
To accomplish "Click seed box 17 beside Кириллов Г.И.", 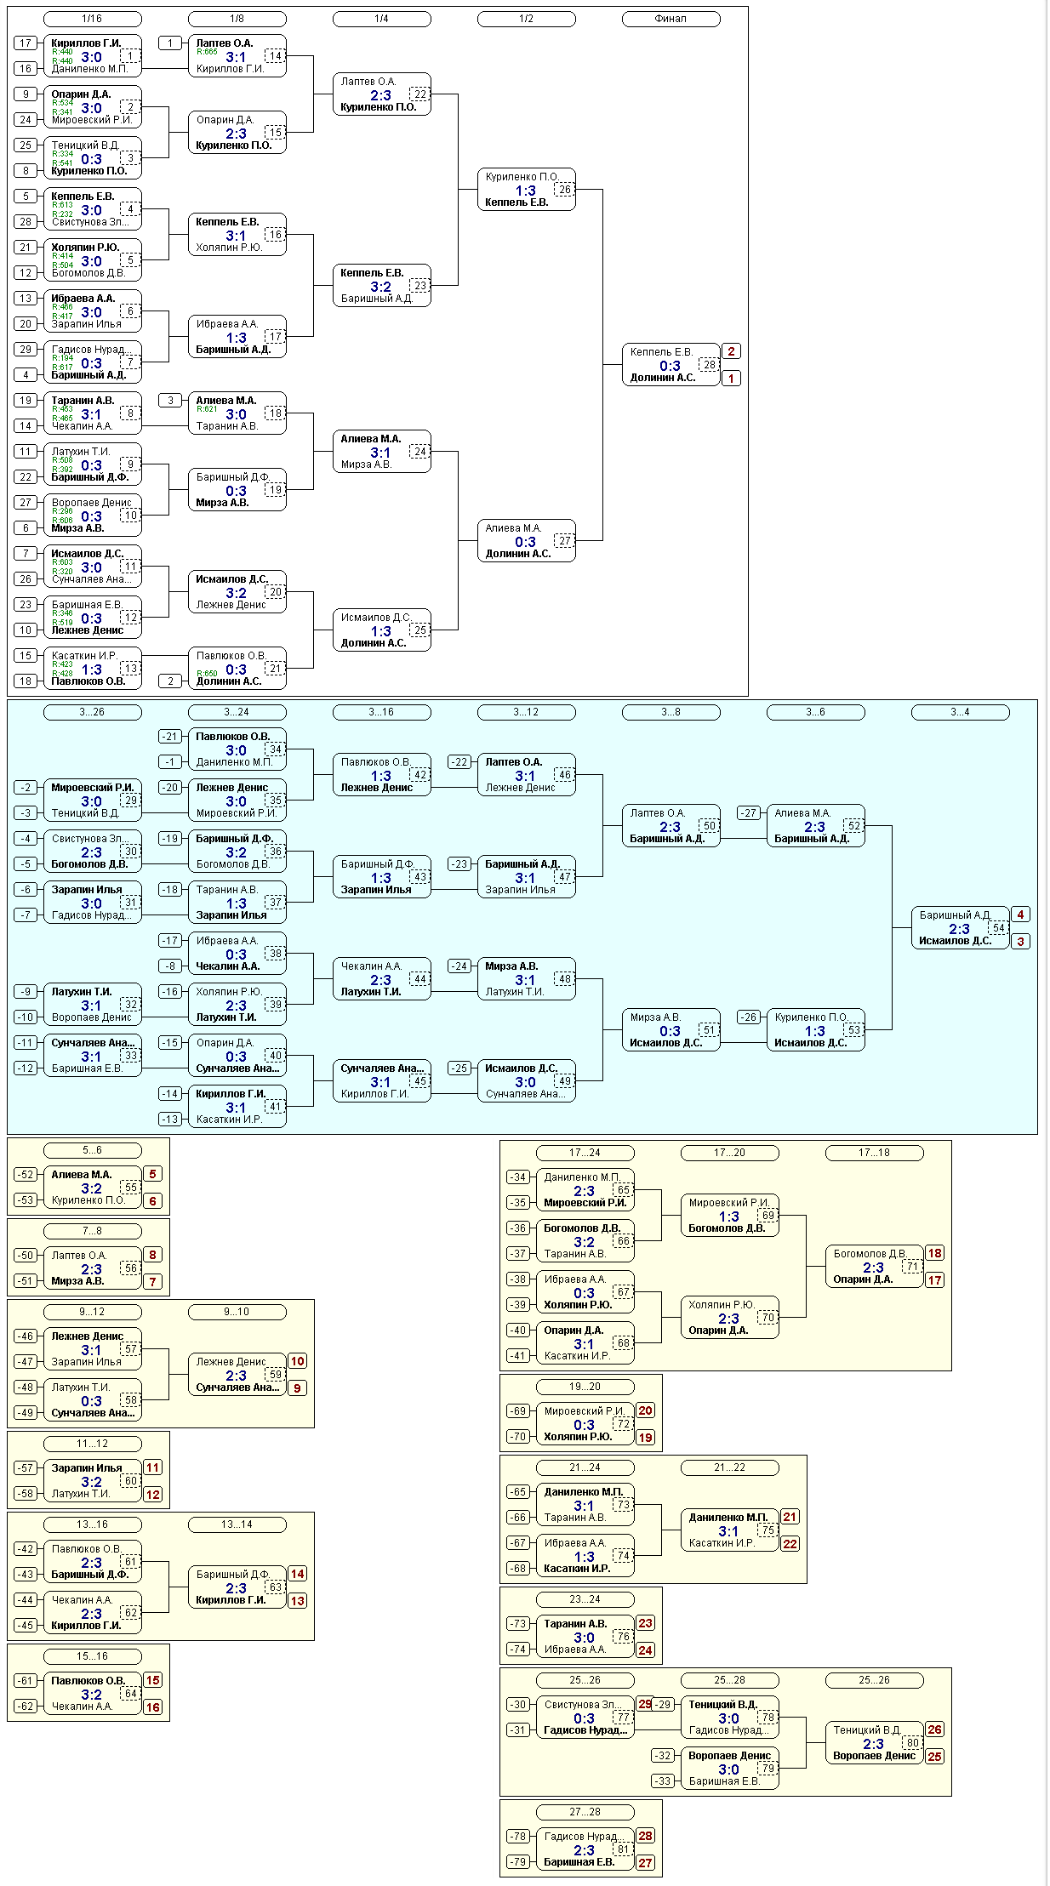I will [x=26, y=43].
